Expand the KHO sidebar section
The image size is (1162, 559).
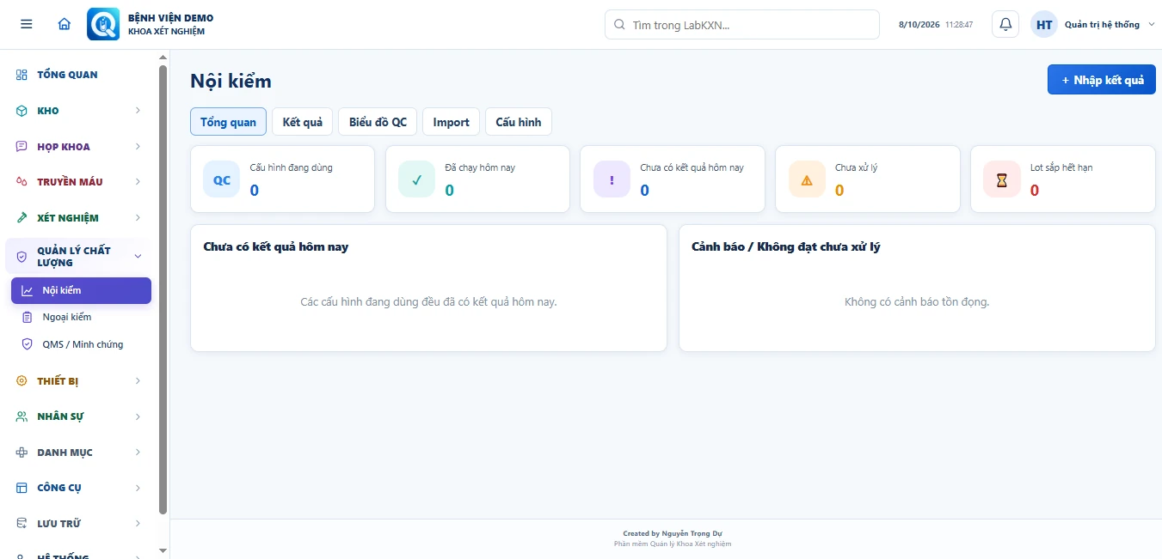click(x=79, y=111)
